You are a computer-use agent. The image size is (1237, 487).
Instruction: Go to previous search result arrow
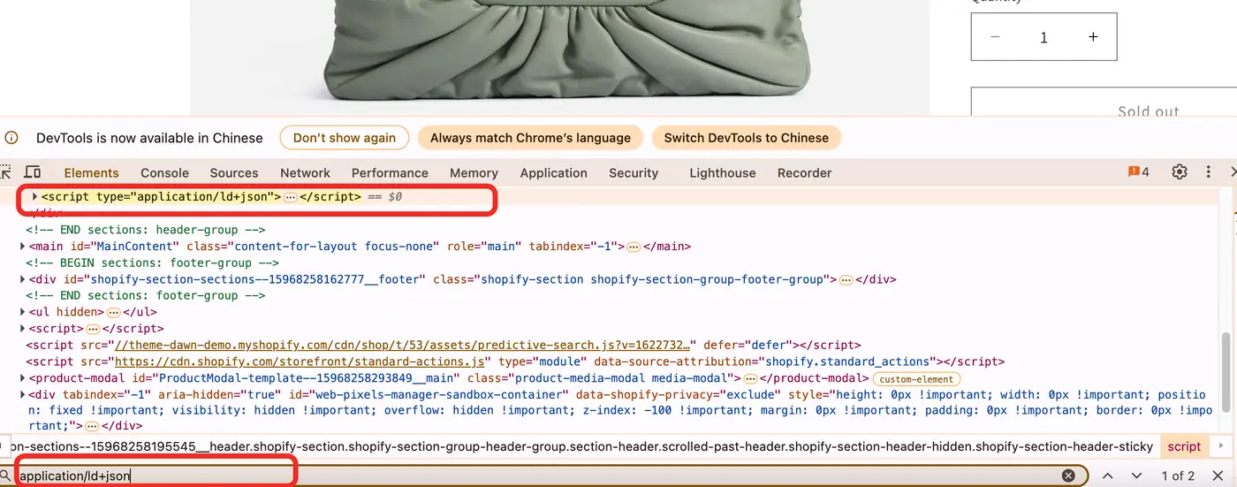point(1107,476)
